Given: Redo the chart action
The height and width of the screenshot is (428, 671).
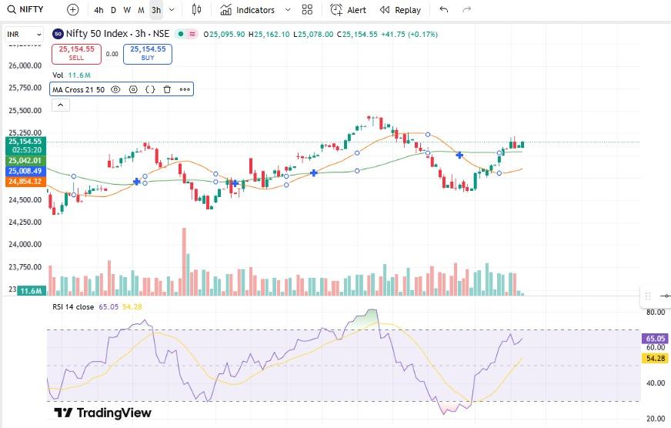Looking at the screenshot, I should pyautogui.click(x=467, y=9).
